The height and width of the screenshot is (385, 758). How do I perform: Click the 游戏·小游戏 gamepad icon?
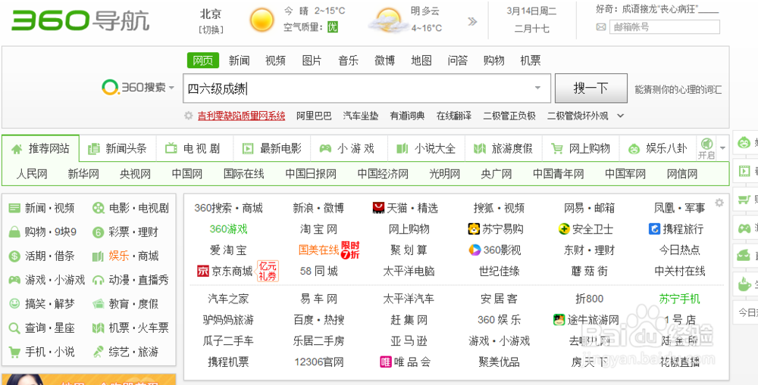point(15,280)
